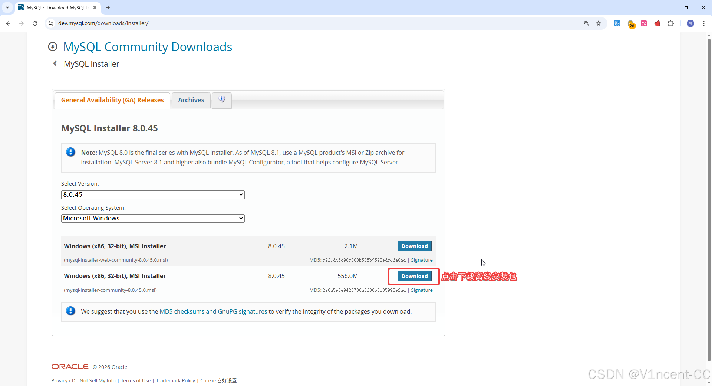The image size is (712, 386).
Task: Focus the address bar URL dev.mysql.com/downloads/installer/
Action: pos(103,23)
